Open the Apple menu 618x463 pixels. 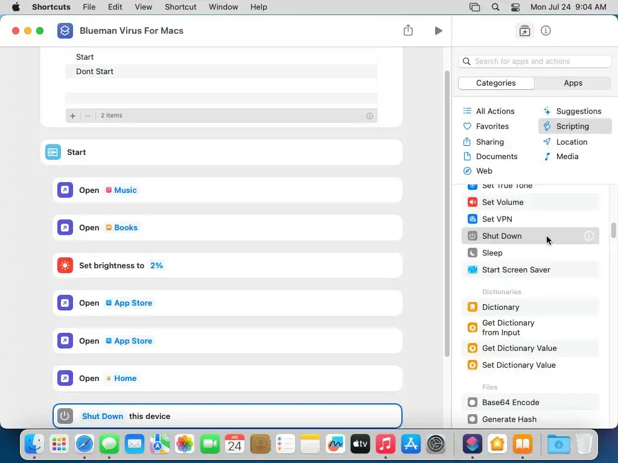coord(16,7)
